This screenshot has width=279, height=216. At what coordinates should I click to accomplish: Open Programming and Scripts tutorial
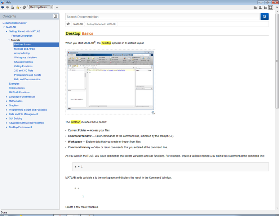pos(28,75)
